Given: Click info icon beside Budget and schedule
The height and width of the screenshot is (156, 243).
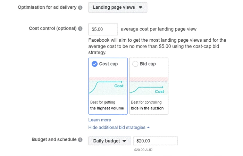Looking at the screenshot, I should pos(80,140).
